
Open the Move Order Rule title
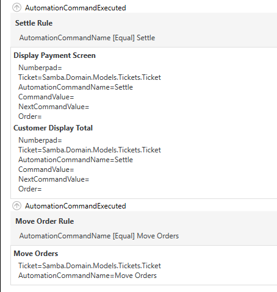[45, 221]
